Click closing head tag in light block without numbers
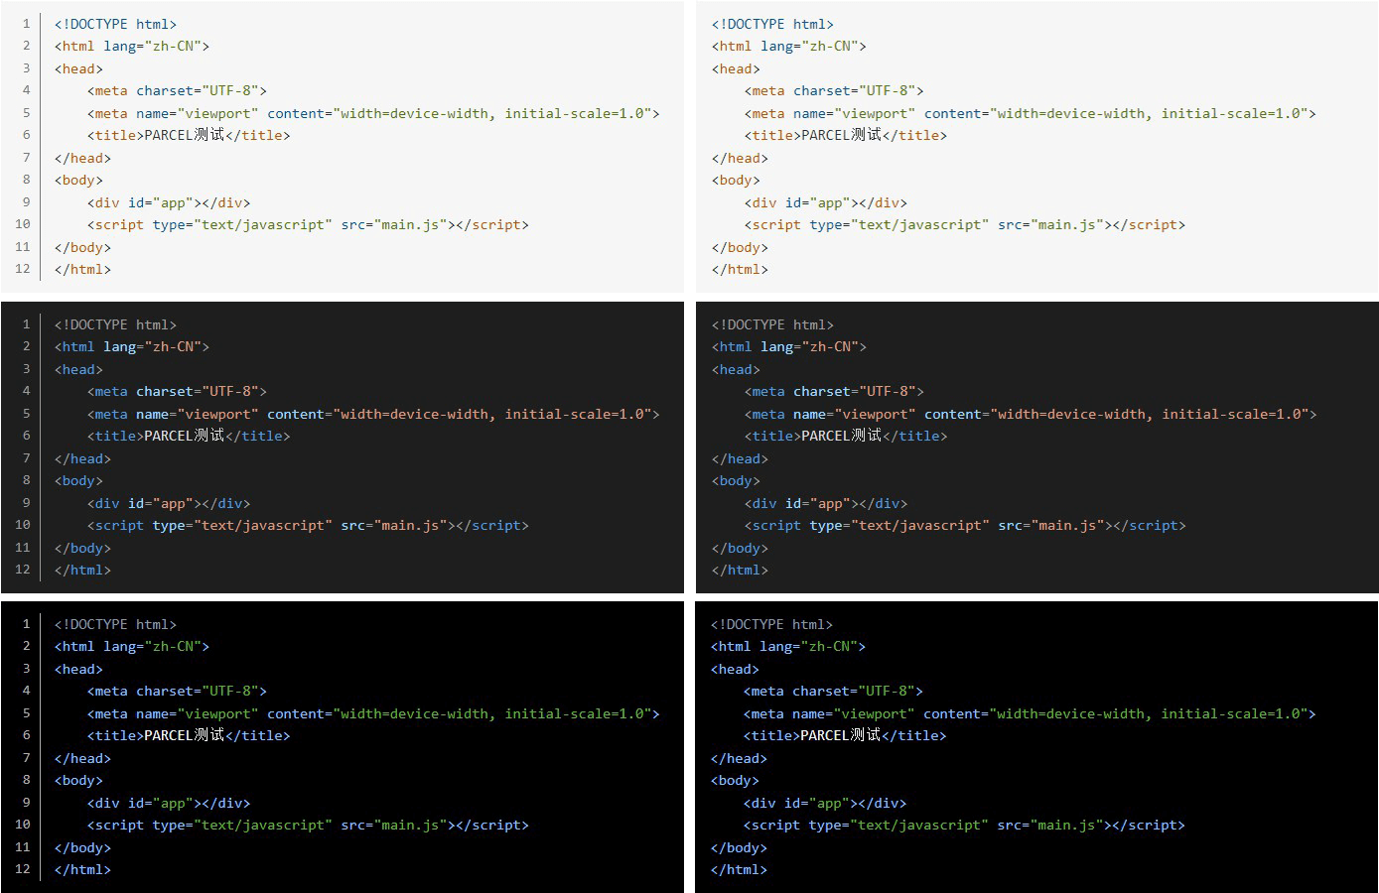Viewport: 1379px width, 893px height. (740, 158)
